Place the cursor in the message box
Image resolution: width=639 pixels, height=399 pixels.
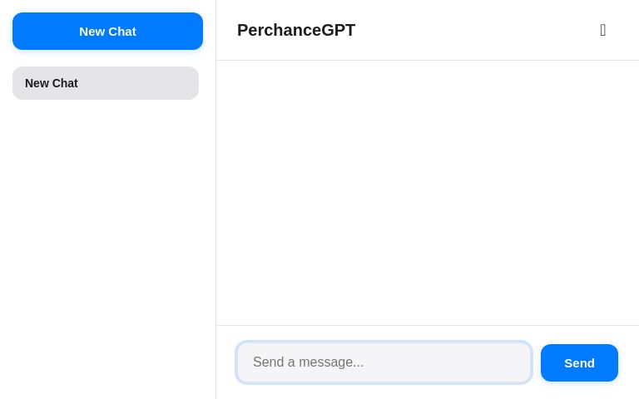pyautogui.click(x=384, y=362)
